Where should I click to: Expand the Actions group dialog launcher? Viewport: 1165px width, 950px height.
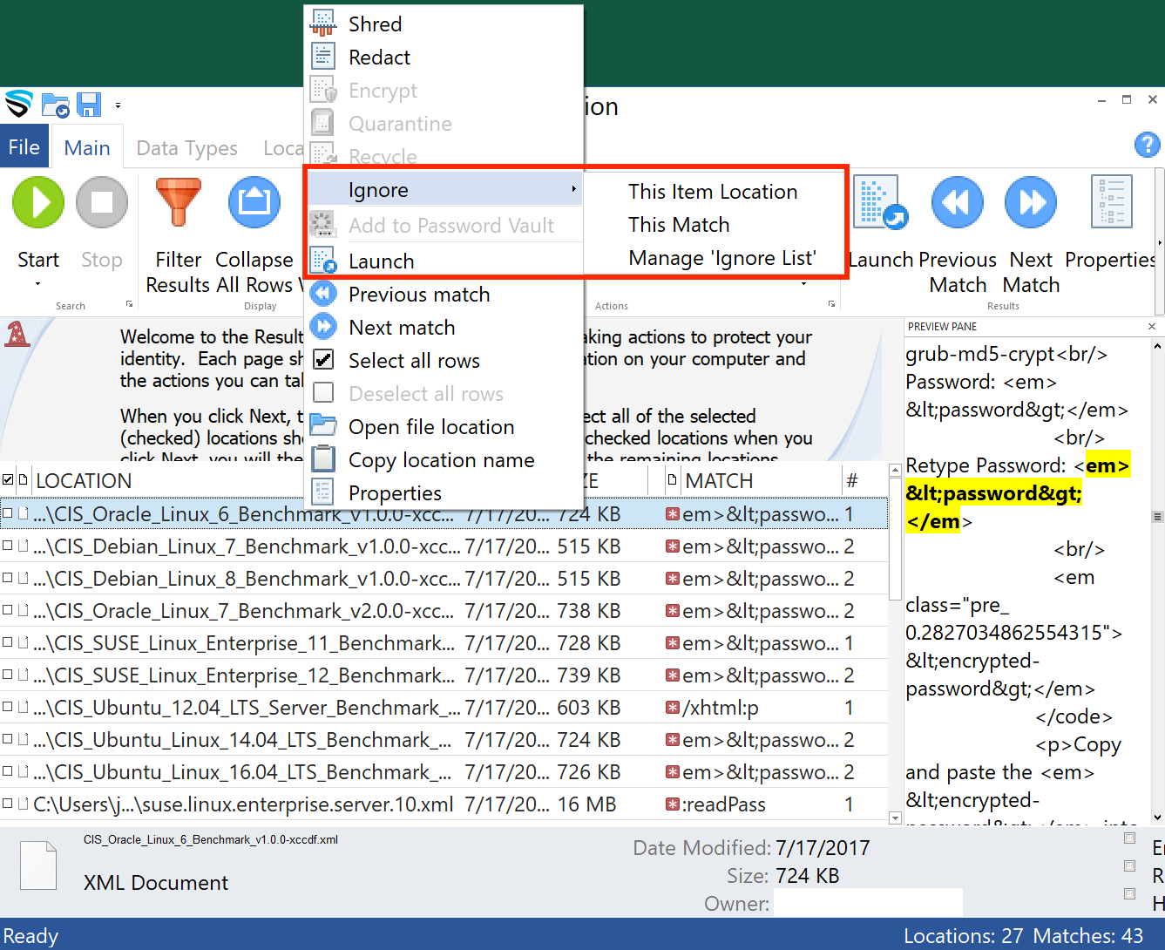[x=831, y=304]
